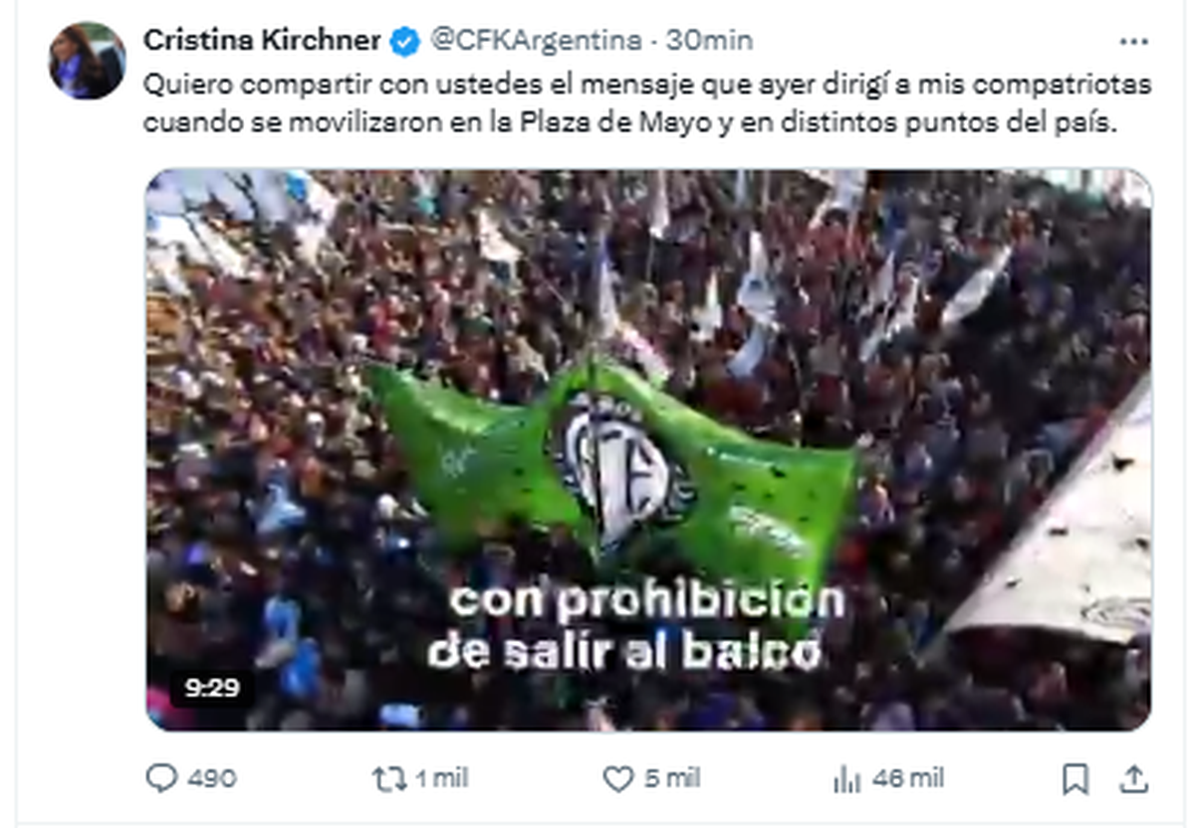Click the 5 mil likes count

(x=671, y=779)
